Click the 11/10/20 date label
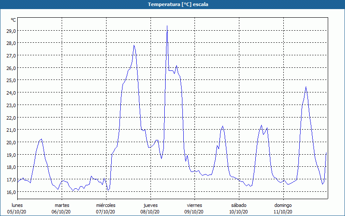345x216 pixels. [x=283, y=212]
